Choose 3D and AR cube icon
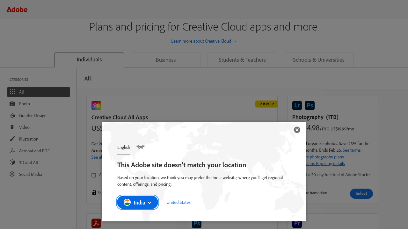Viewport: 408px width, 229px height. pos(12,163)
